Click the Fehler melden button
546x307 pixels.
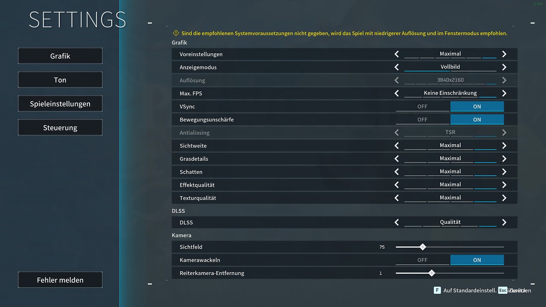click(60, 280)
